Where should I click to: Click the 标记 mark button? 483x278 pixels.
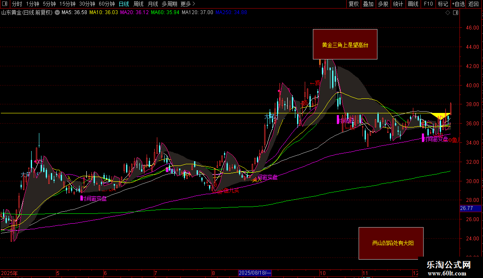(443, 4)
